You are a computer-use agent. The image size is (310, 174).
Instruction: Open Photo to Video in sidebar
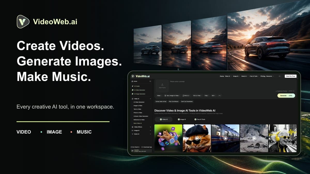(138, 113)
